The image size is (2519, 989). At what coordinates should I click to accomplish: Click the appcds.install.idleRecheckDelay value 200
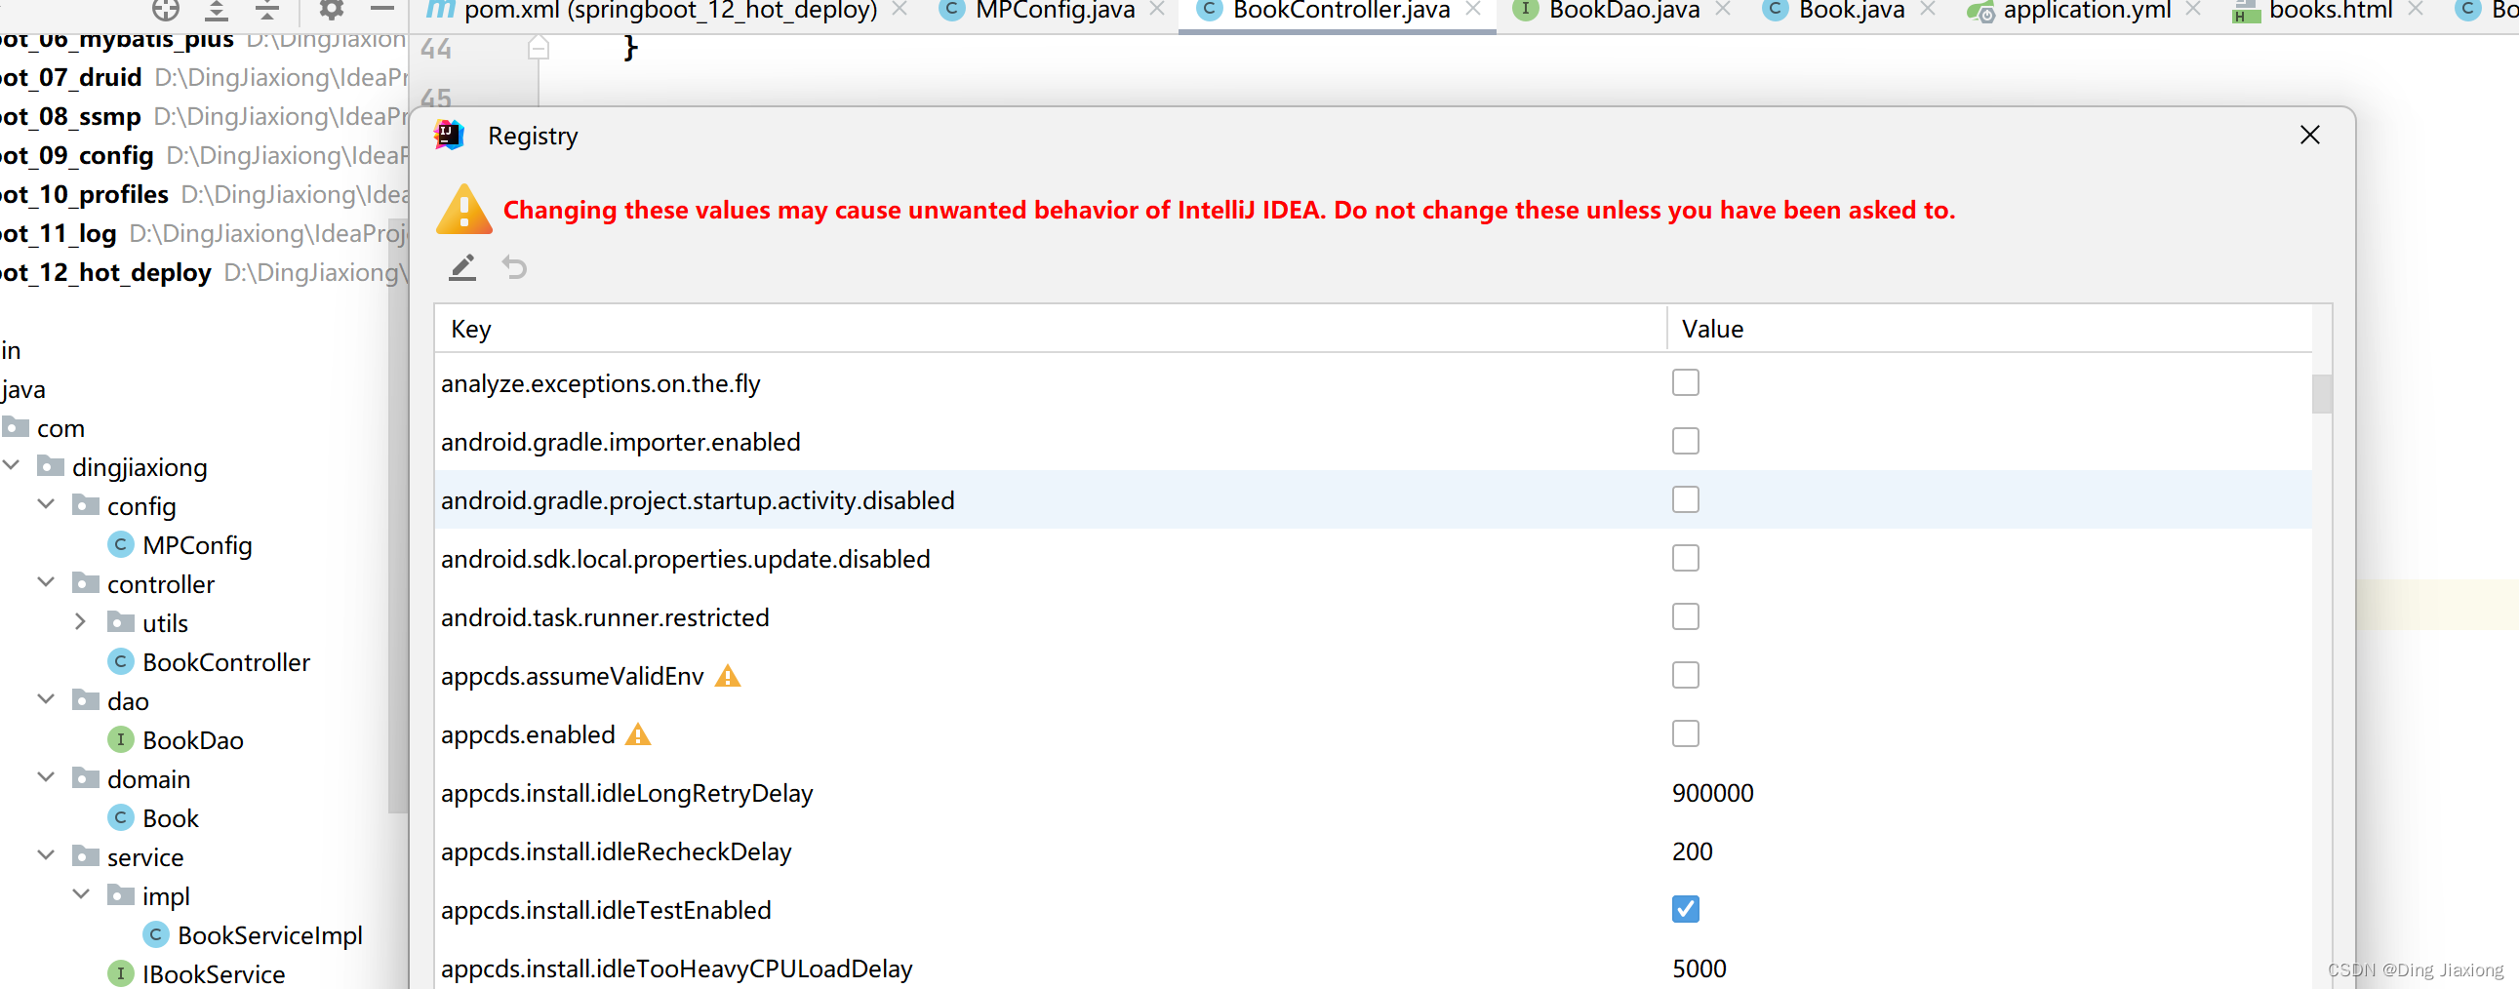(x=1692, y=851)
